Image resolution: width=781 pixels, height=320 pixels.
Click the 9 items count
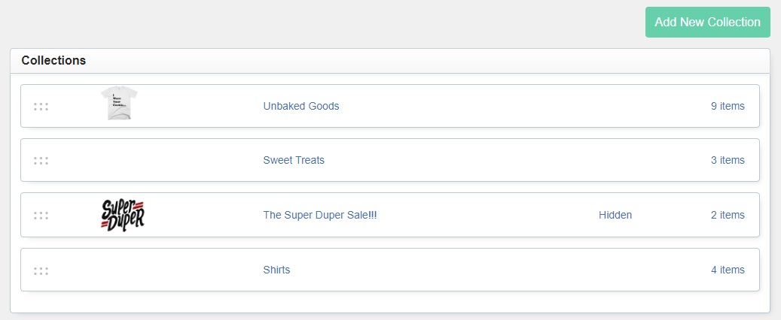point(728,106)
